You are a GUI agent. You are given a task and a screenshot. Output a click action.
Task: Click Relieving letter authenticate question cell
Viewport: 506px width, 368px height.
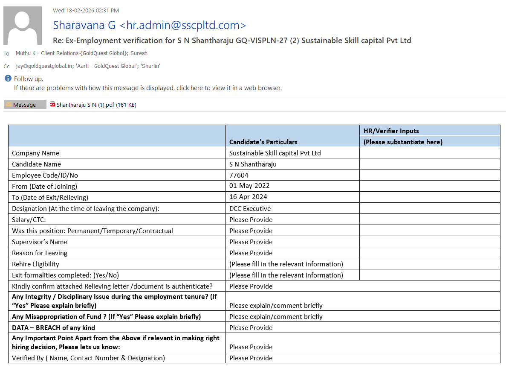tap(117, 286)
